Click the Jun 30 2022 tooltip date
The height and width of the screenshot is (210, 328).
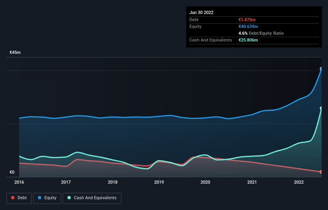pos(201,12)
